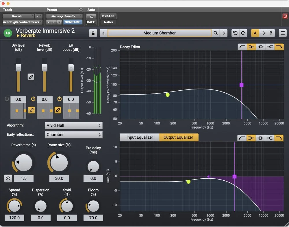
Task: Undo the last change
Action: pos(235,33)
